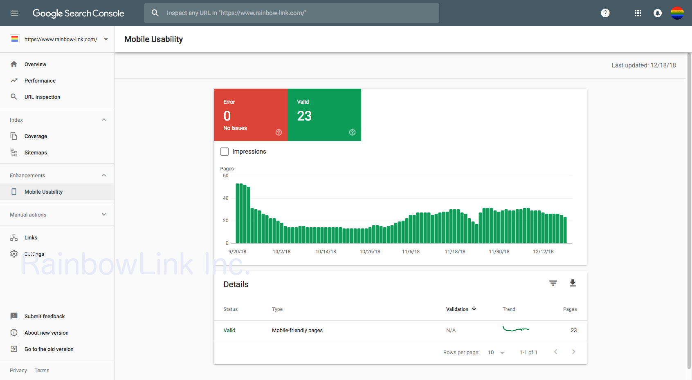This screenshot has height=380, width=692.
Task: Go to the next page of results
Action: 573,352
